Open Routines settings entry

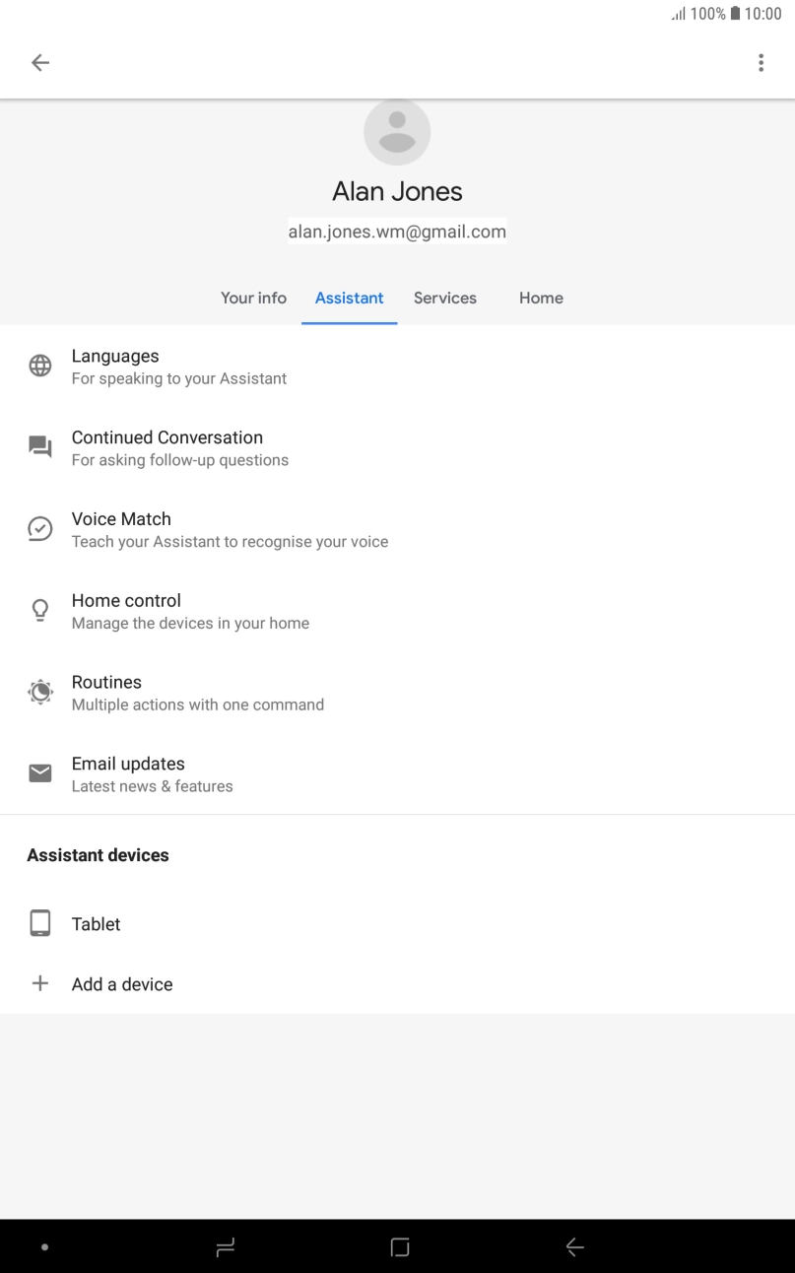coord(197,693)
